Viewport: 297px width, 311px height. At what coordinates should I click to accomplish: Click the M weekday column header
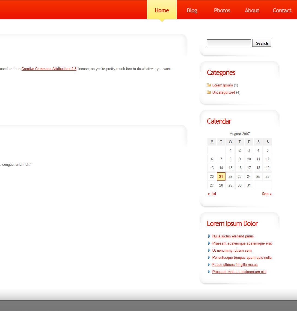(212, 142)
